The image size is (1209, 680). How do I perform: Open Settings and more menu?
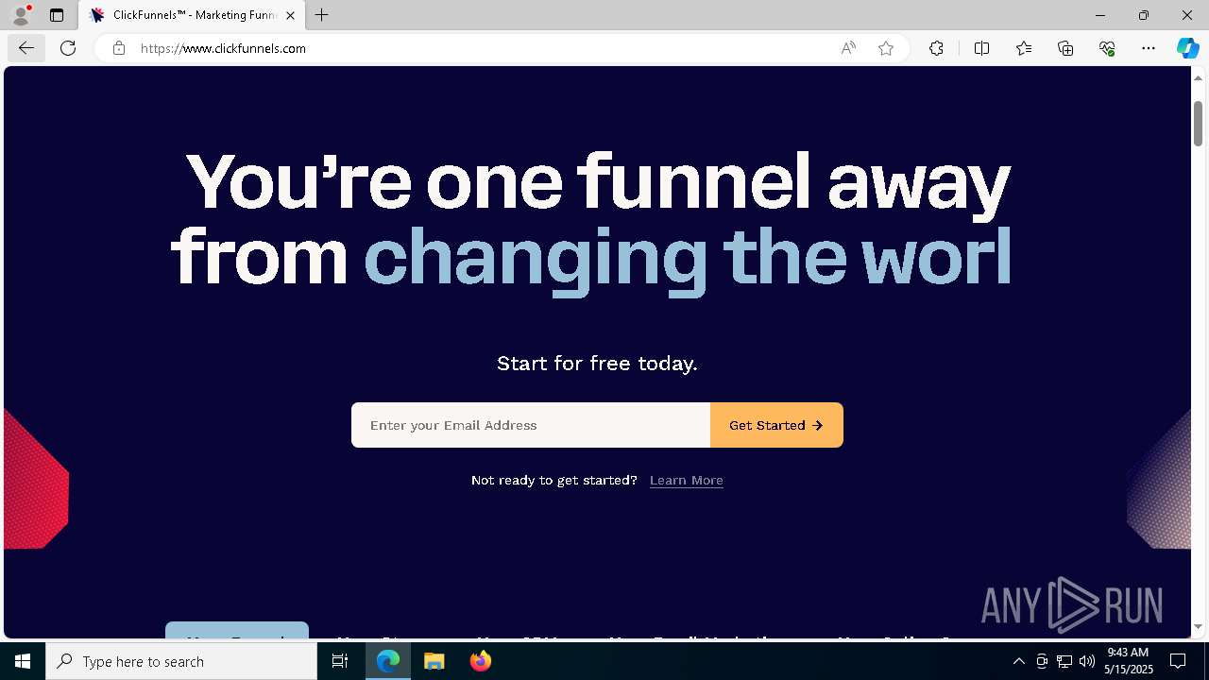1149,48
